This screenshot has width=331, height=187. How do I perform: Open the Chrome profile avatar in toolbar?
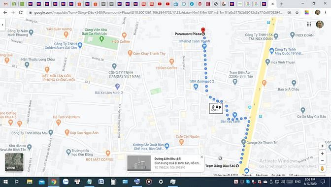(x=318, y=12)
